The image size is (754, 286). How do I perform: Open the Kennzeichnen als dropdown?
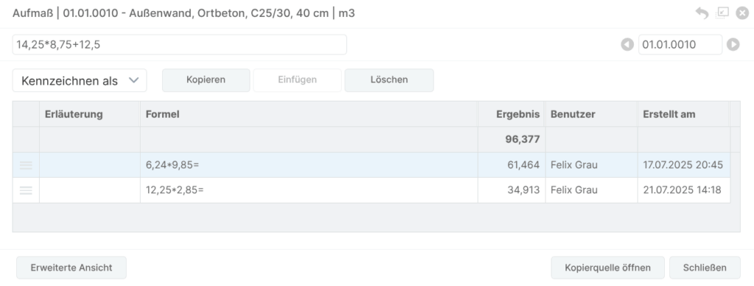80,81
